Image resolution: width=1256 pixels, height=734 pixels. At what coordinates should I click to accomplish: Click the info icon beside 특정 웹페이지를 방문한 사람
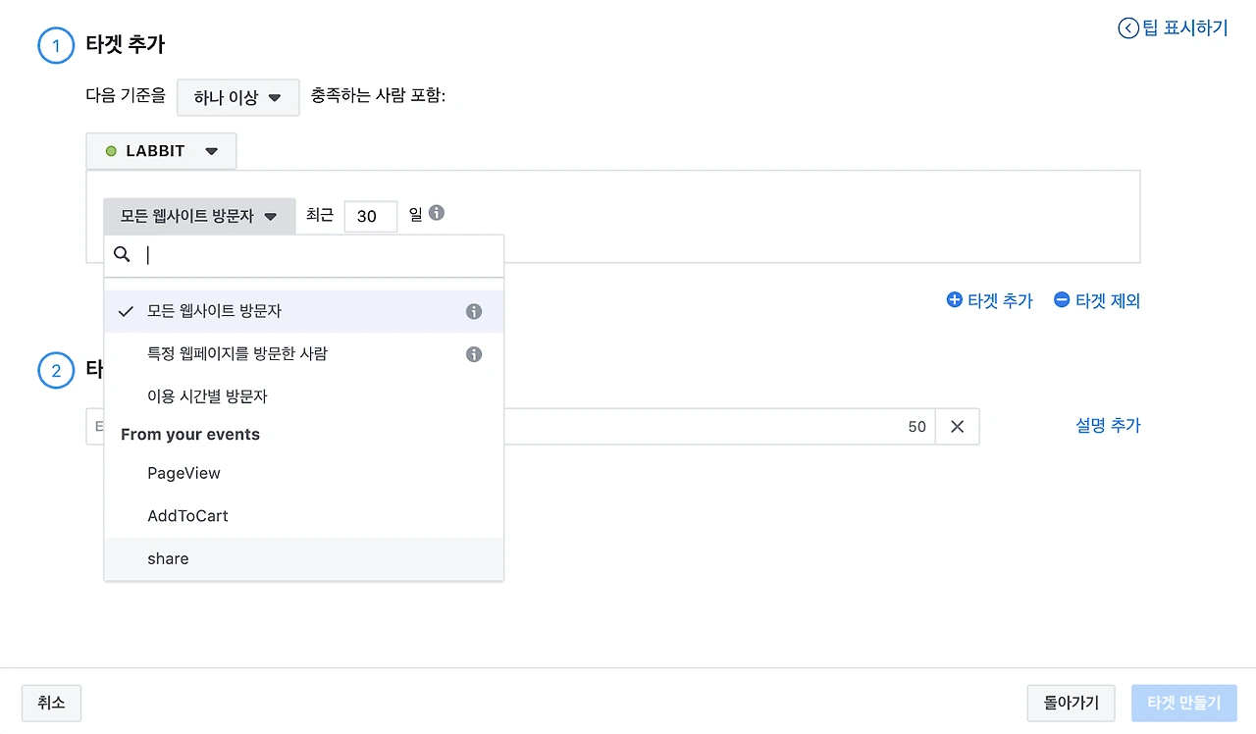tap(474, 354)
